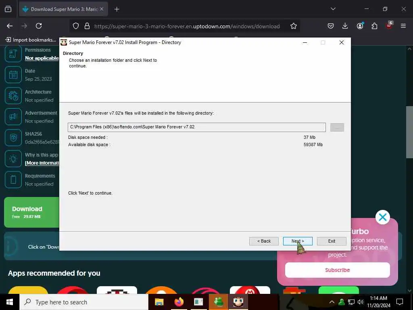Click the installation directory path field
413x310 pixels.
click(196, 127)
